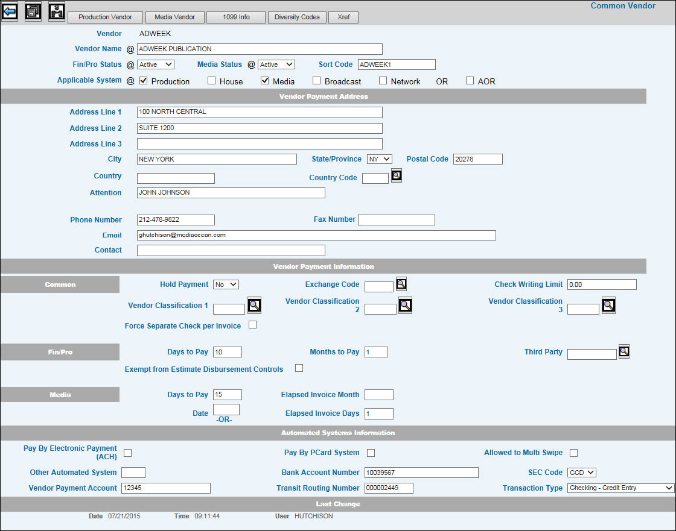Click the third toolbar icon beside save
Image resolution: width=676 pixels, height=531 pixels.
(x=57, y=11)
